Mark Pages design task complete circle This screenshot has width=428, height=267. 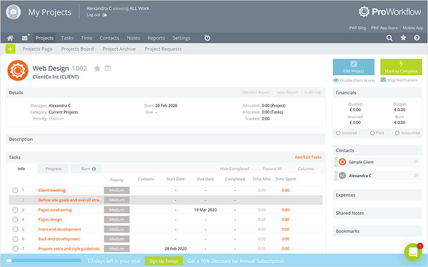pos(15,220)
